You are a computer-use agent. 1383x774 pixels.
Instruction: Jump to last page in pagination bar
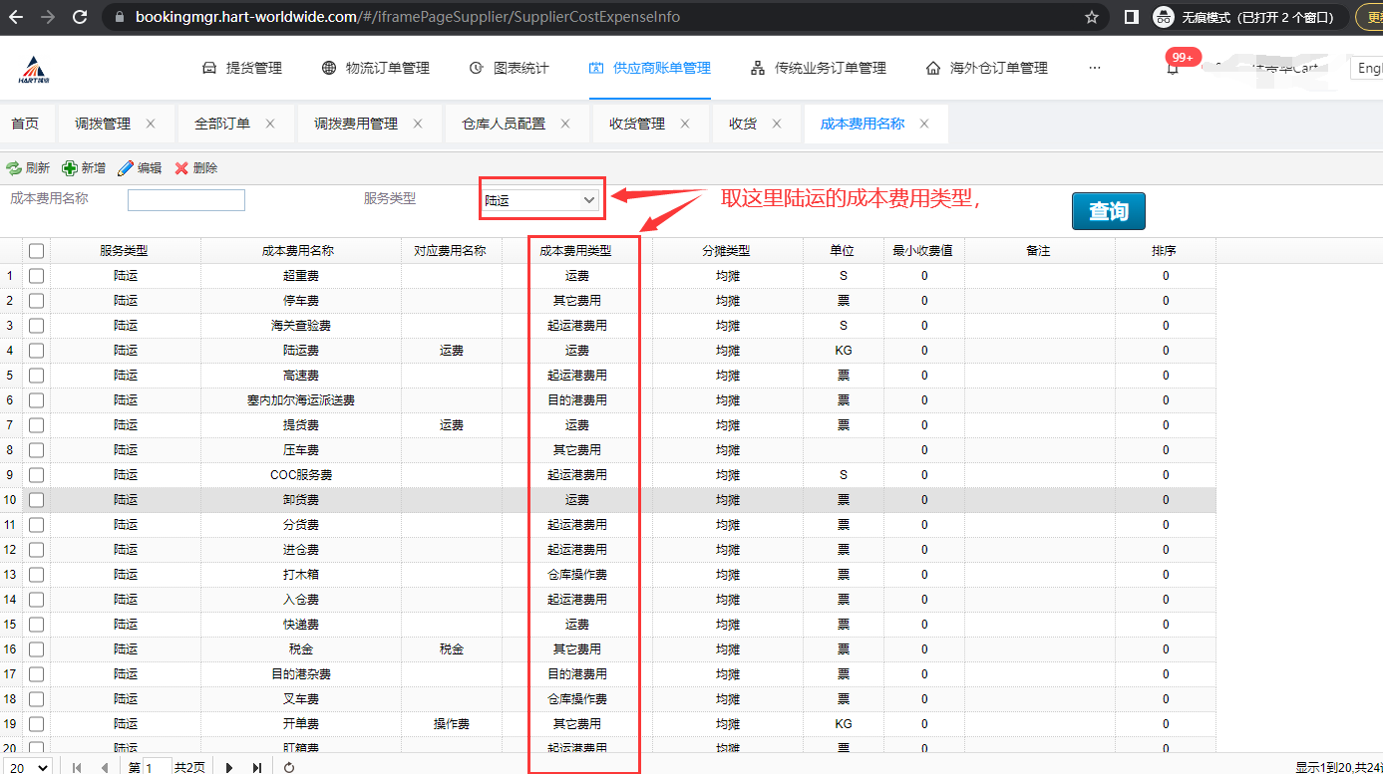tap(257, 767)
